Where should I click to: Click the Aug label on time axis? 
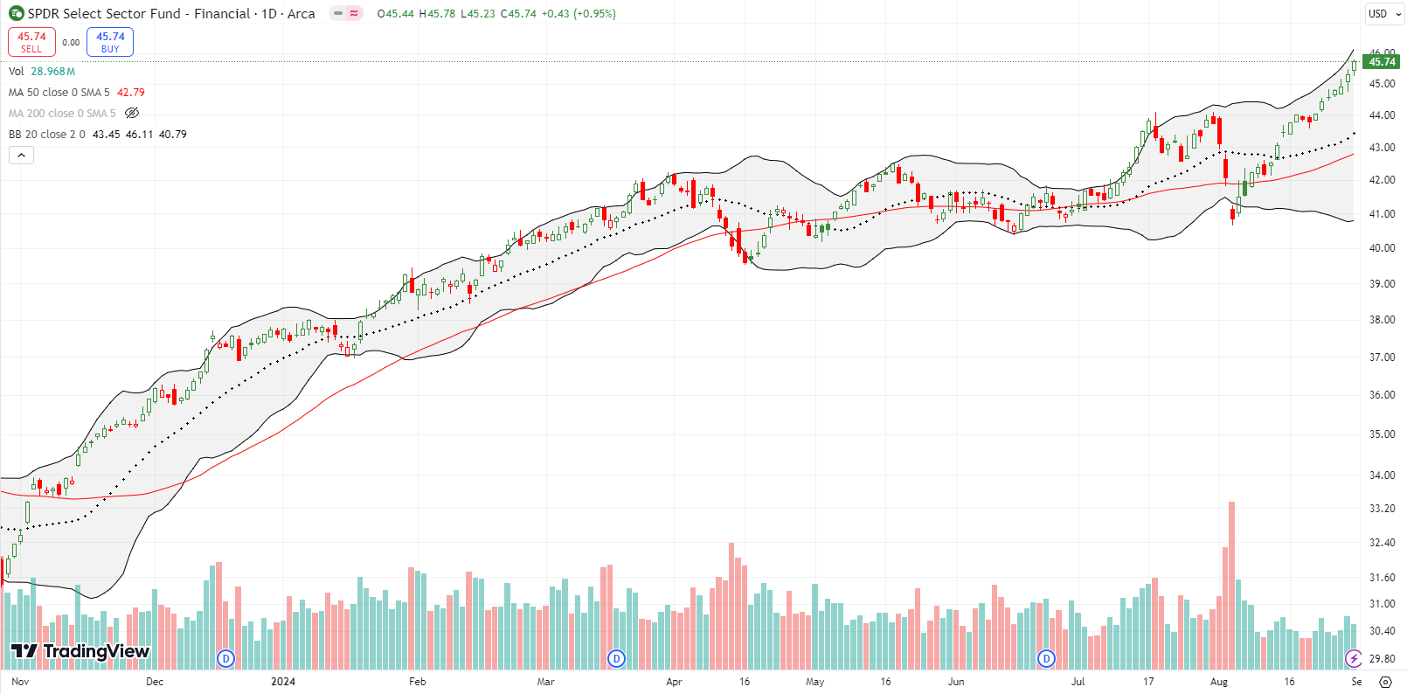coord(1218,682)
